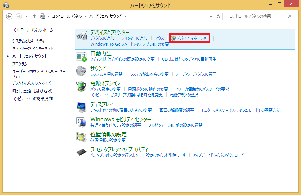Click 位置情報の設定変更 link
The height and width of the screenshot is (195, 301).
(108, 140)
